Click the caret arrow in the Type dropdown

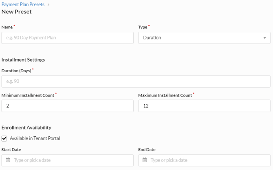[x=264, y=38]
